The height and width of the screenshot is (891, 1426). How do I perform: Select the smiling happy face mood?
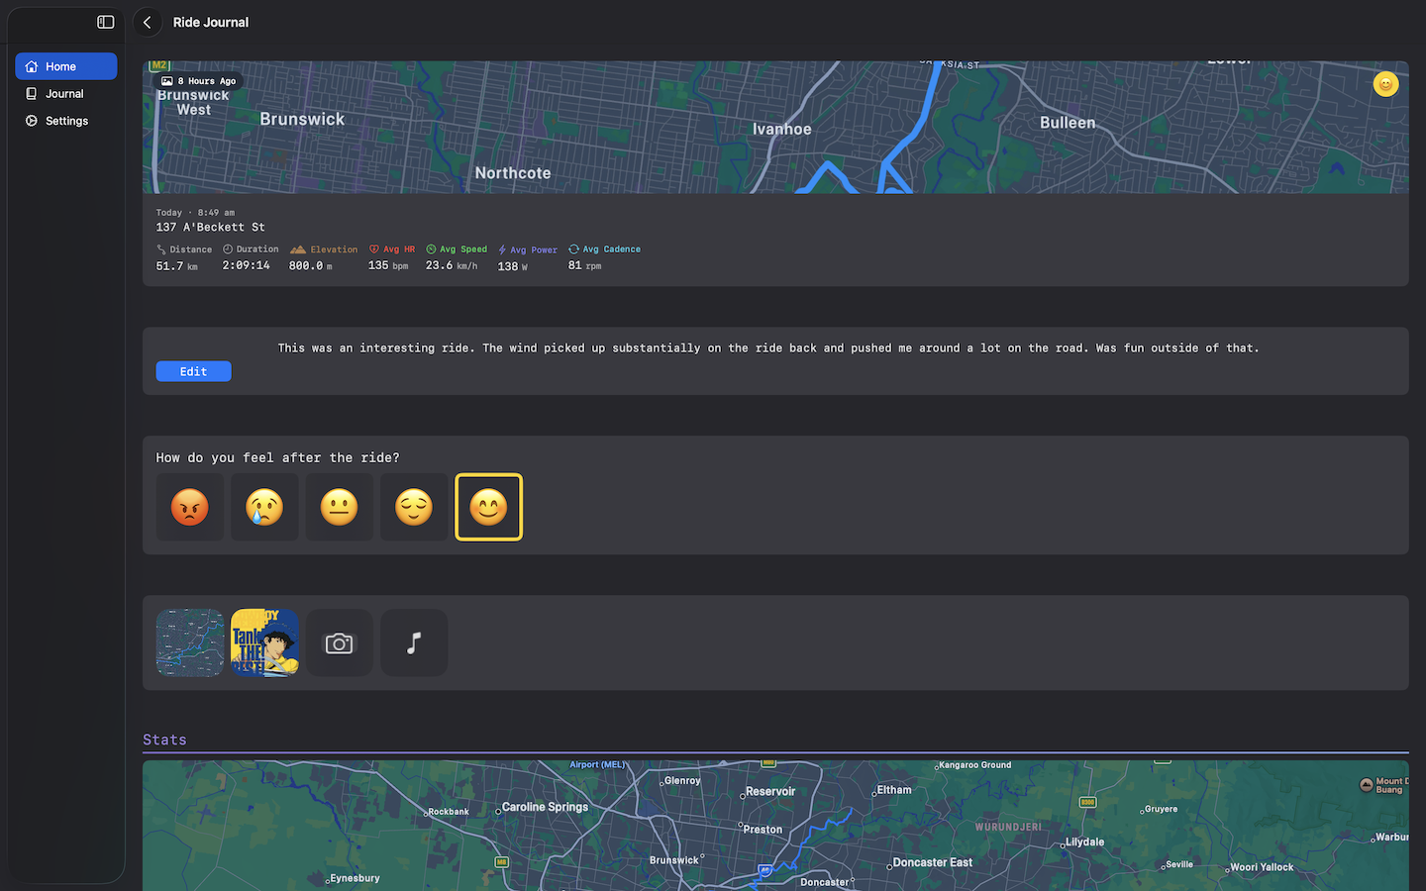(488, 507)
